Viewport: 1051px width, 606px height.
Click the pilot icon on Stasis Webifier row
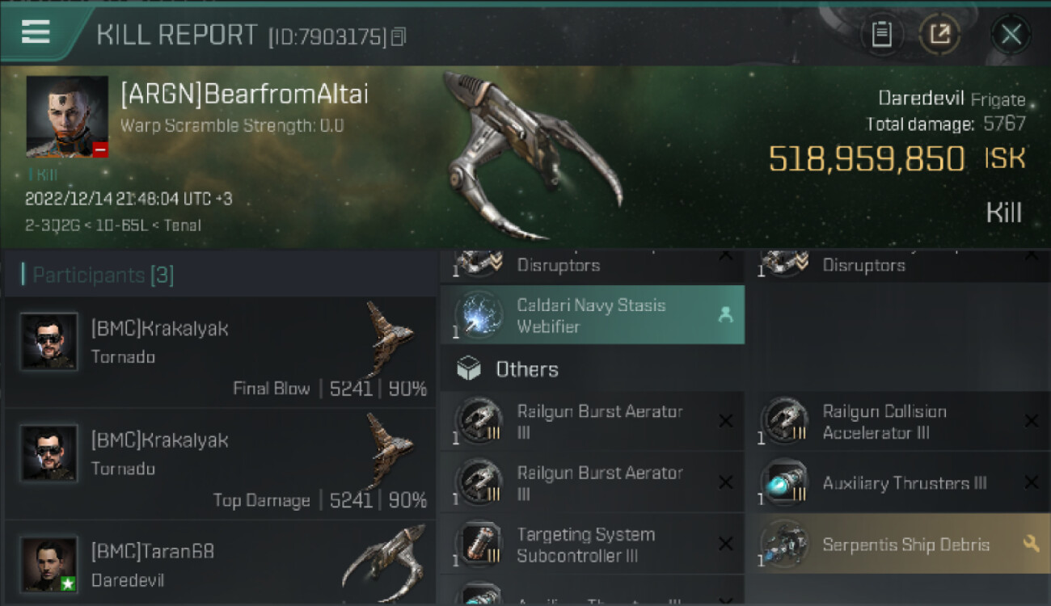(725, 315)
